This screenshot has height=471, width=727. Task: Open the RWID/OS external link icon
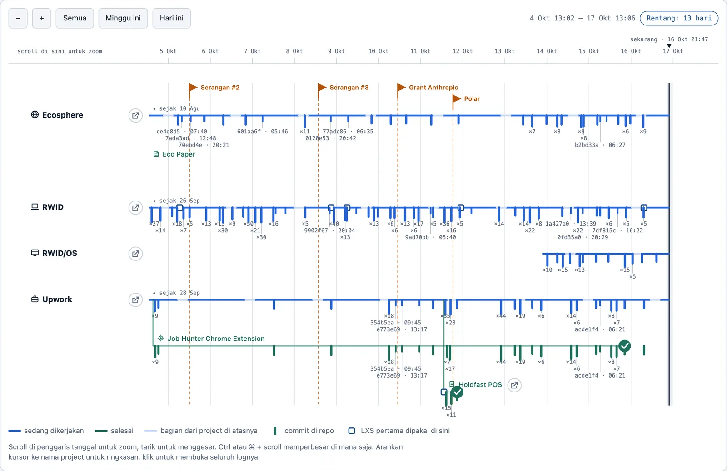coord(135,254)
